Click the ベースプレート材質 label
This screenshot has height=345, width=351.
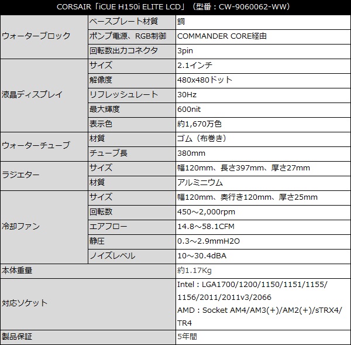[123, 21]
